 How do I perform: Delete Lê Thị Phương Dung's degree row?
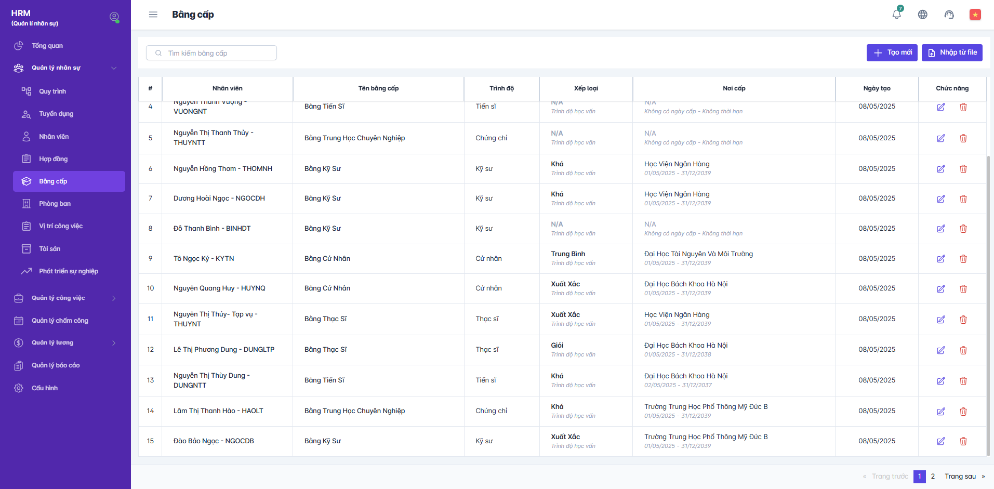pyautogui.click(x=963, y=350)
